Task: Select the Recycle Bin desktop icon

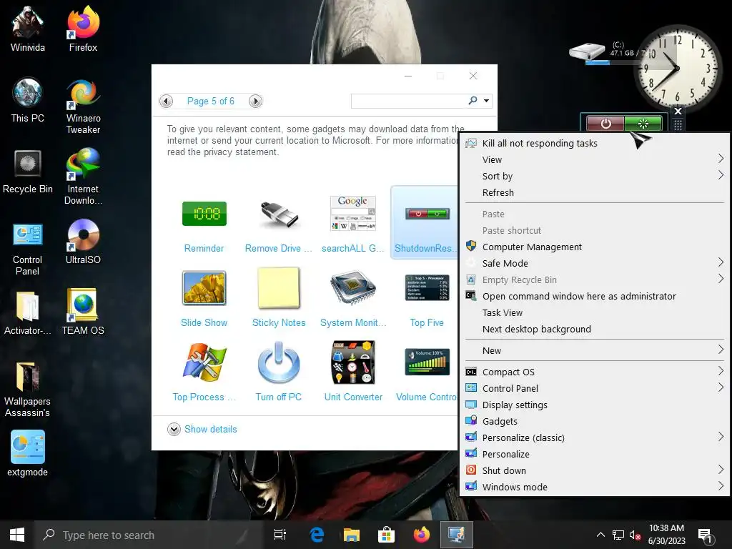Action: point(28,172)
